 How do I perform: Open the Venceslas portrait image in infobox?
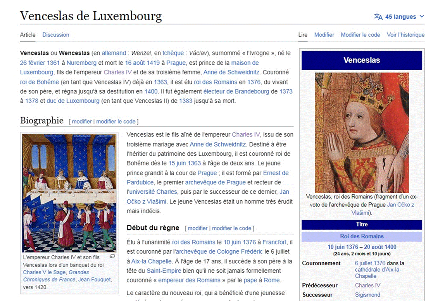point(362,132)
